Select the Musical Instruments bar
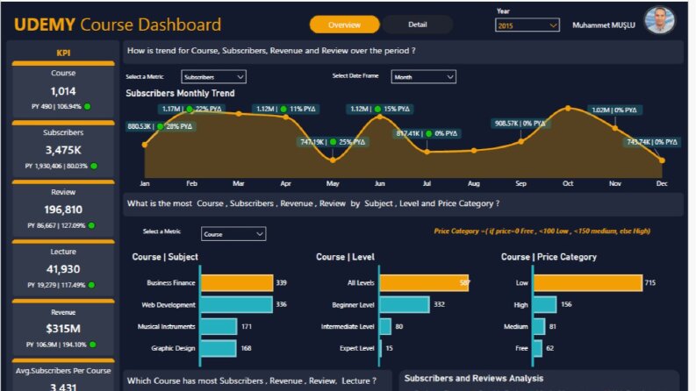Viewport: 696px width, 391px height. [219, 327]
